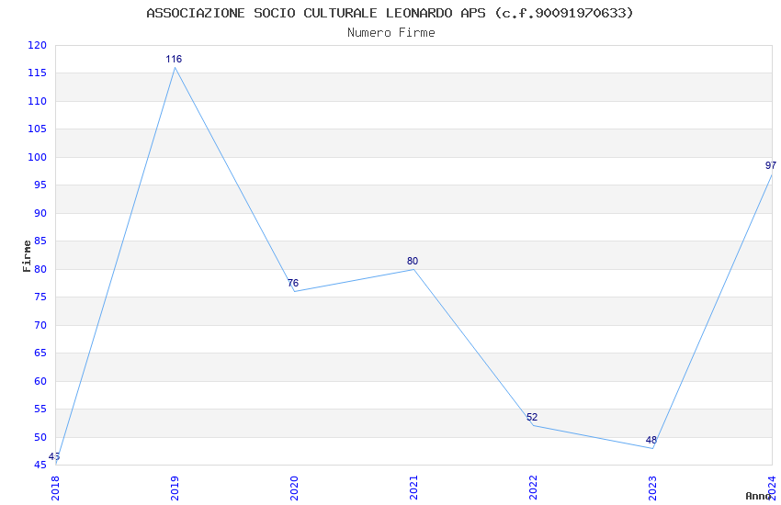The height and width of the screenshot is (505, 781).
Task: Click the 50 y-axis tick label
Action: pos(40,438)
